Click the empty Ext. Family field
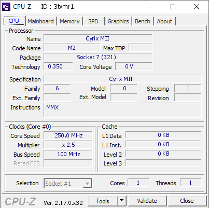 pyautogui.click(x=57, y=98)
